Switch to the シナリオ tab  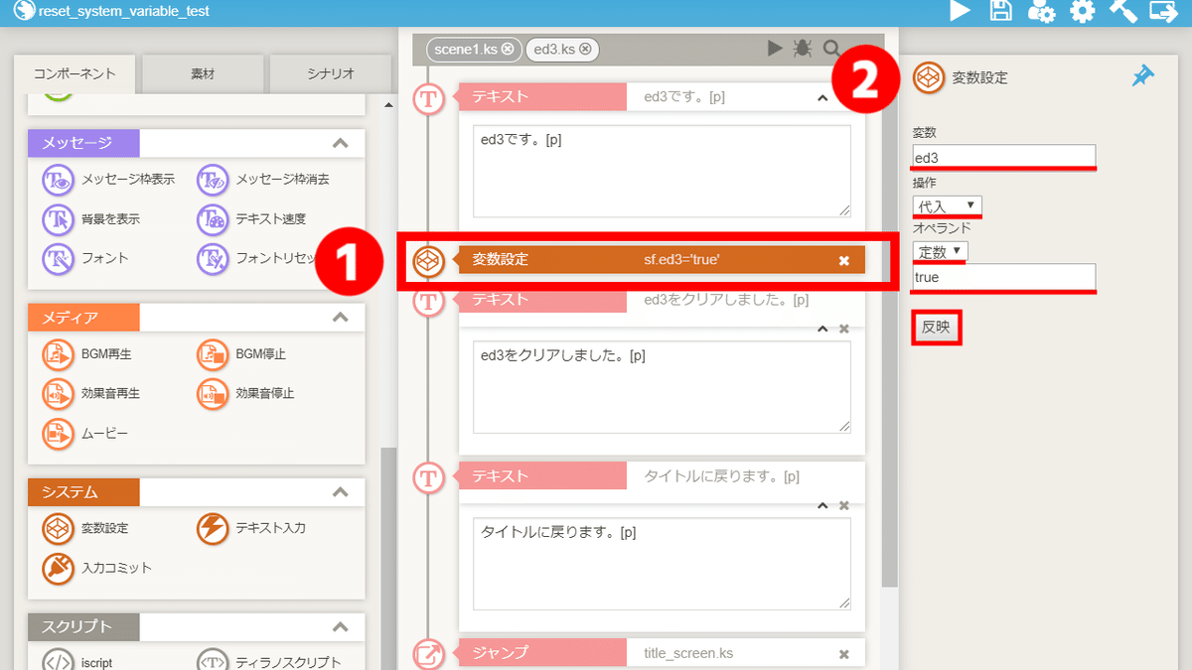tap(330, 74)
